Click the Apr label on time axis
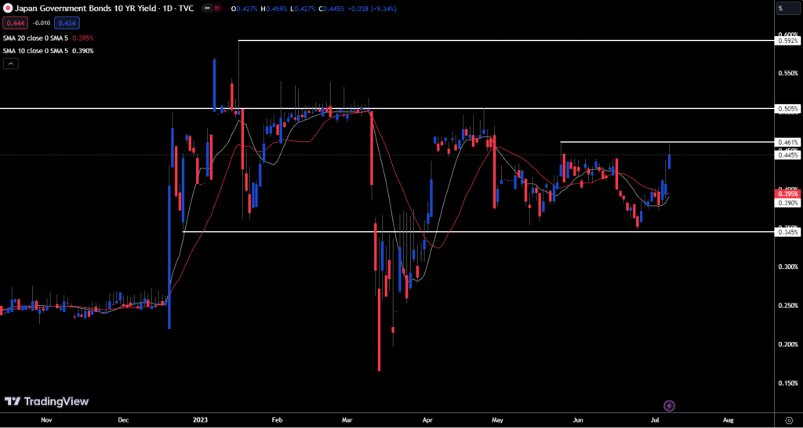This screenshot has height=428, width=803. pyautogui.click(x=426, y=419)
